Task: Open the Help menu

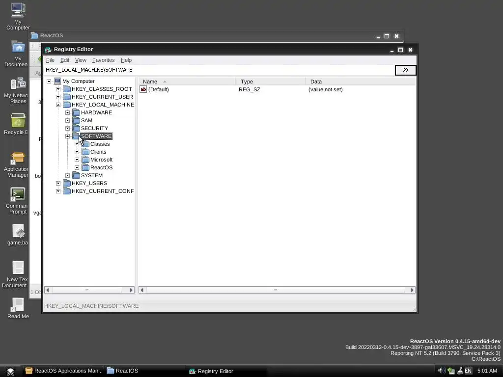Action: [126, 60]
